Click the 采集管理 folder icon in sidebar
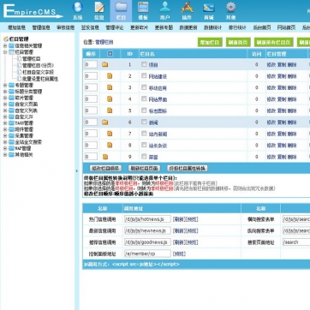This screenshot has height=310, width=310. pos(11,135)
